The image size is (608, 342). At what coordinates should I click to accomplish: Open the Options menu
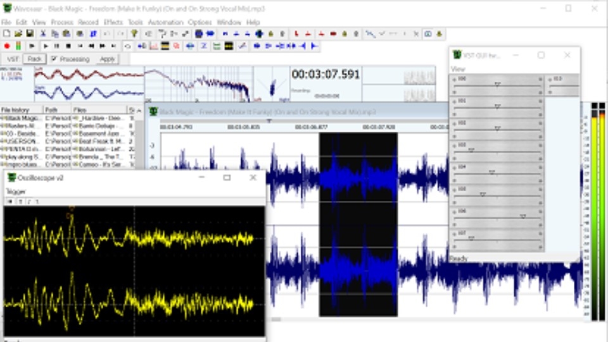tap(199, 22)
